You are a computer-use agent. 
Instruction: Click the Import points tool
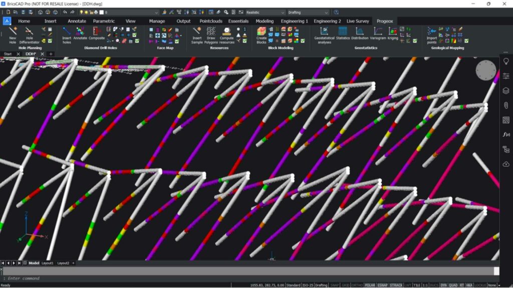[x=431, y=35]
